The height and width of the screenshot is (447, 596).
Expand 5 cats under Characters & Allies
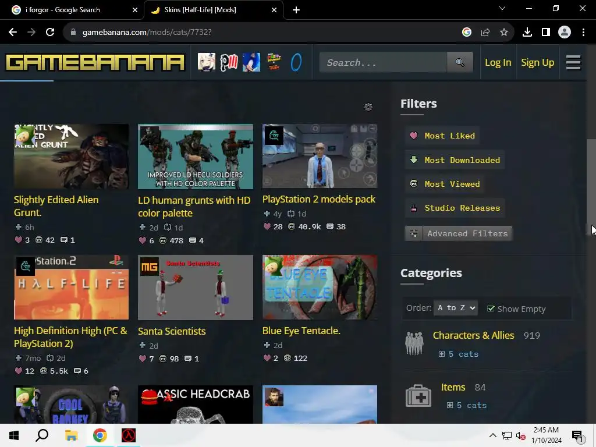point(459,354)
